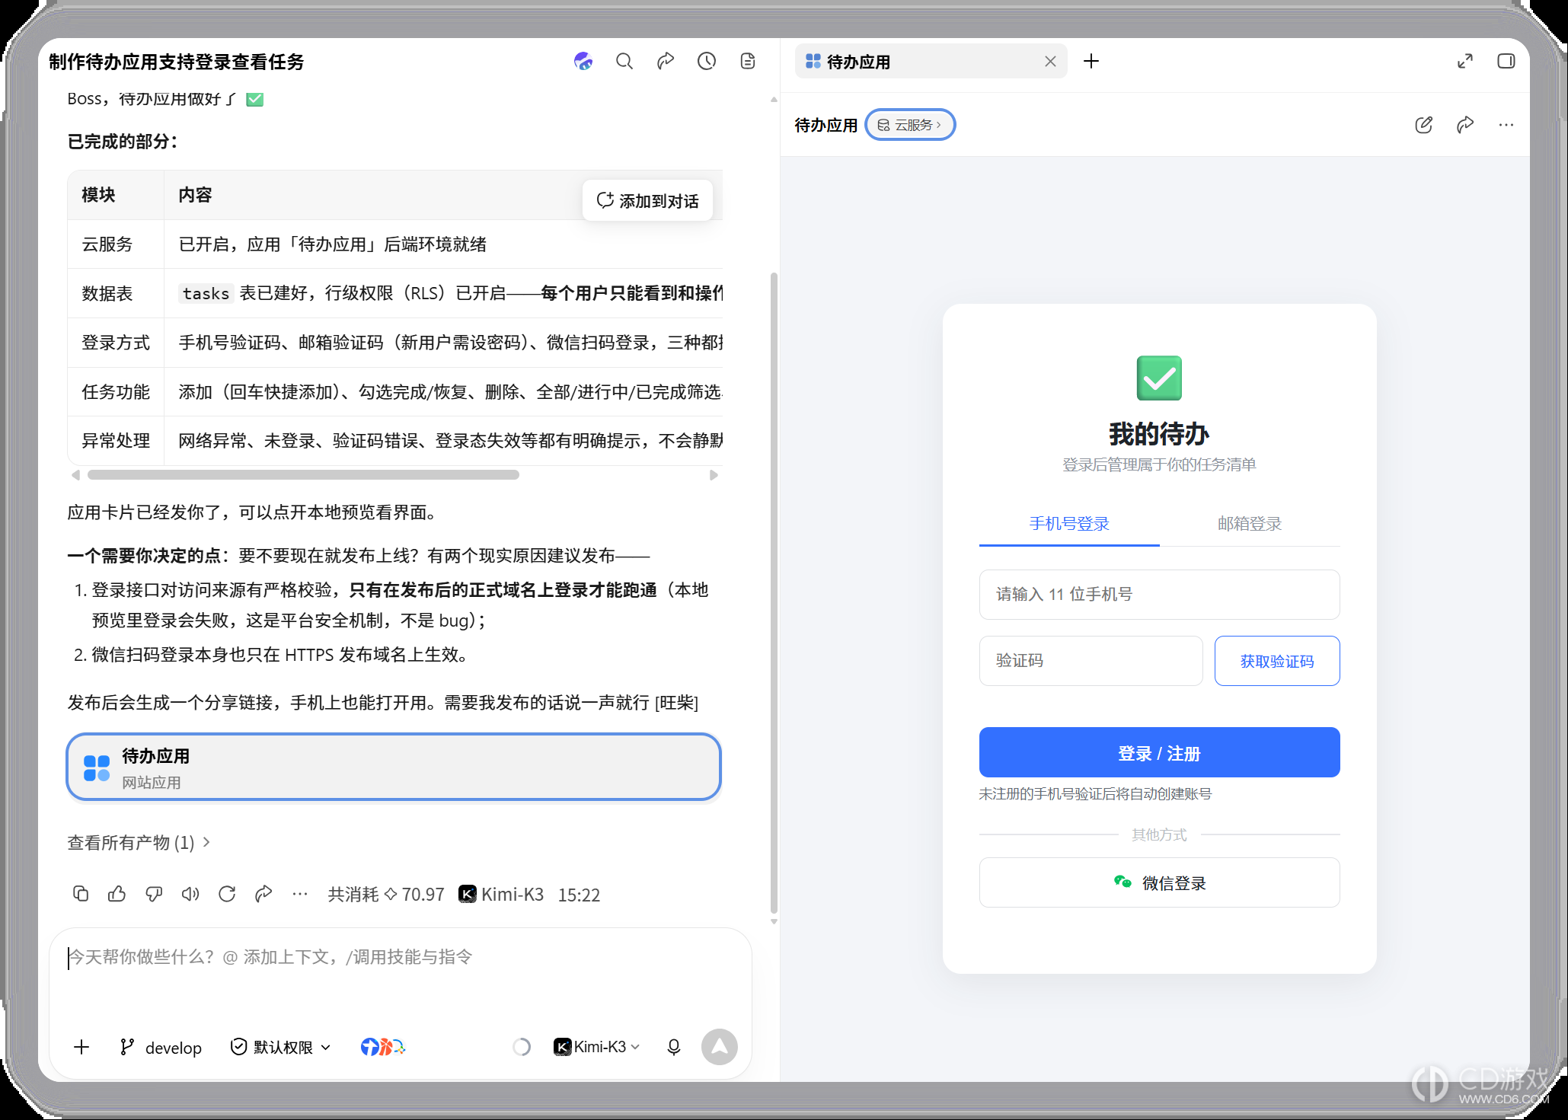Click the colorful skills icons in input bar
Screen dimensions: 1568x1120
point(383,1047)
